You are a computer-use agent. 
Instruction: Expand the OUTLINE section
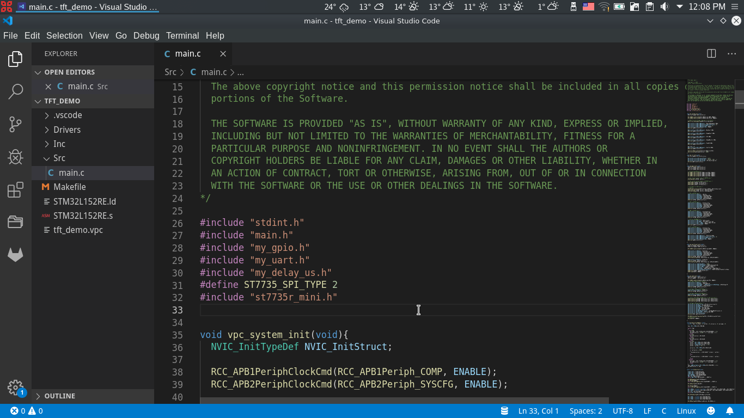[59, 396]
